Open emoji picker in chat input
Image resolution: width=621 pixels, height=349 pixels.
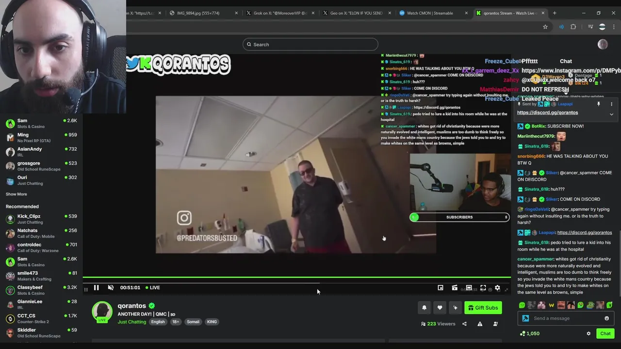coord(606,318)
